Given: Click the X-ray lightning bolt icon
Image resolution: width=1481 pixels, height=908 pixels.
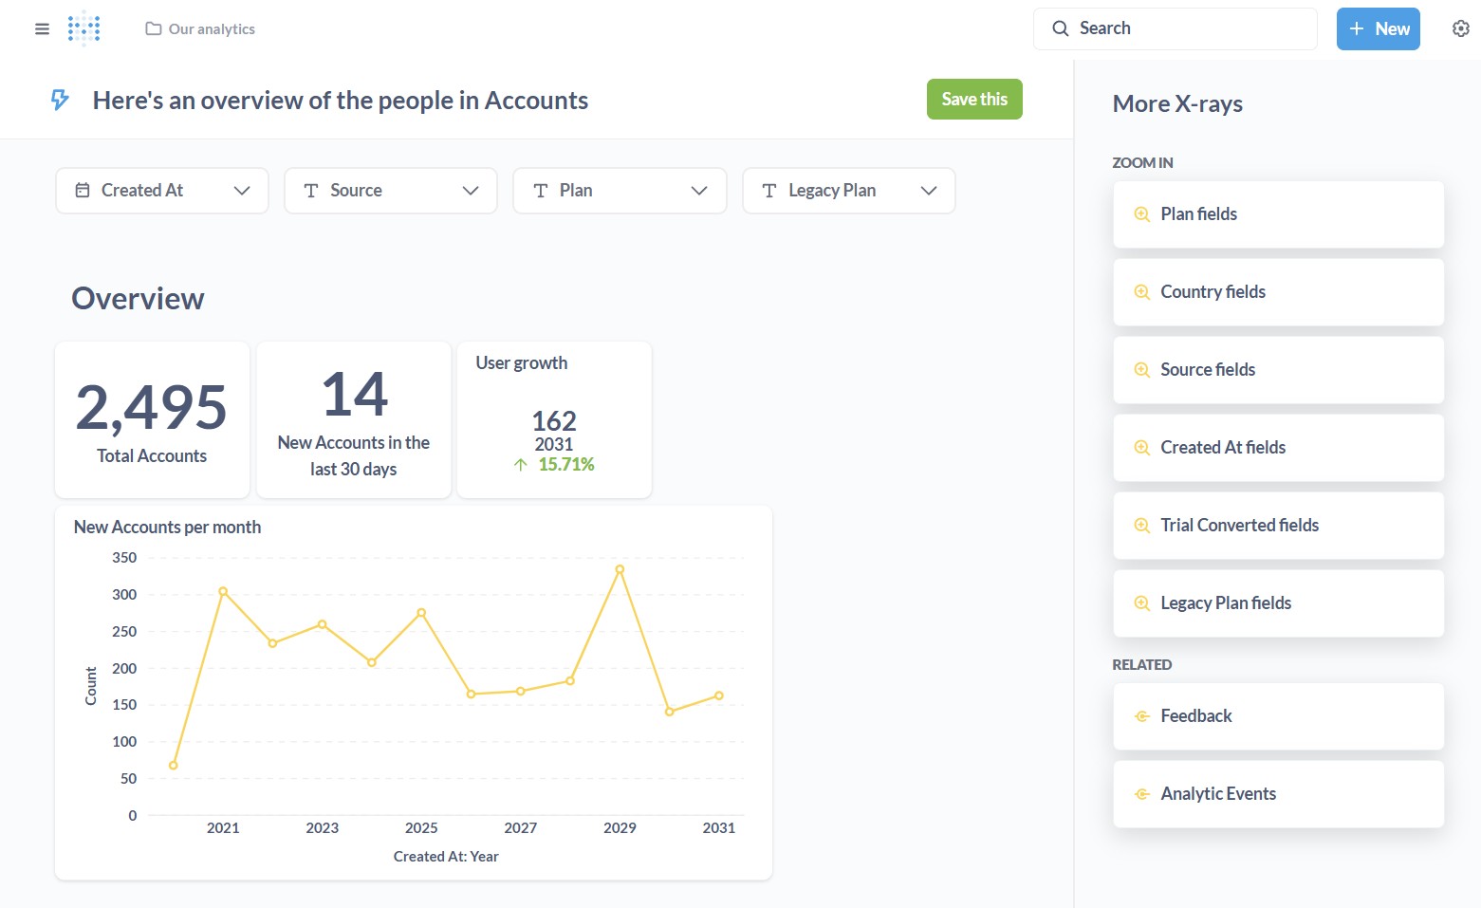Looking at the screenshot, I should click(60, 100).
